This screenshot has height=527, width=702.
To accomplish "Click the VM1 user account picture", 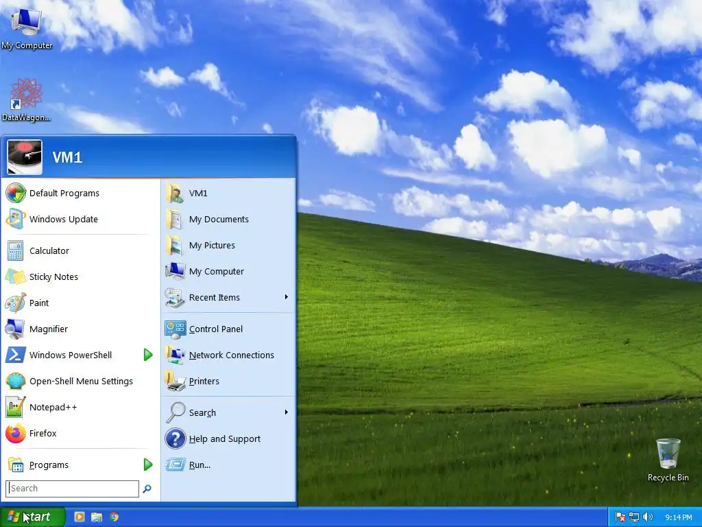I will point(25,157).
